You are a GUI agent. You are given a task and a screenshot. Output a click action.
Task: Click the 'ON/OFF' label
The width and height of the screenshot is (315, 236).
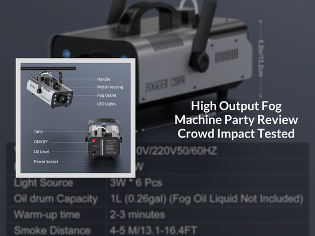click(41, 142)
